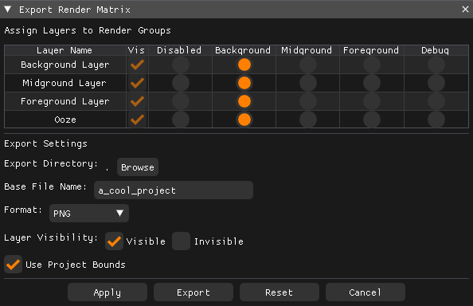The height and width of the screenshot is (306, 473).
Task: Toggle Vis checkbox for Background Layer
Action: click(x=137, y=65)
